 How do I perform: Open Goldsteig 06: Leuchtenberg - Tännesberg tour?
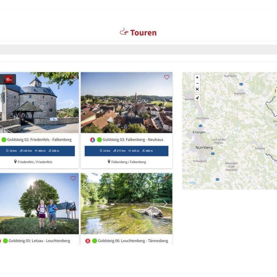click(133, 241)
